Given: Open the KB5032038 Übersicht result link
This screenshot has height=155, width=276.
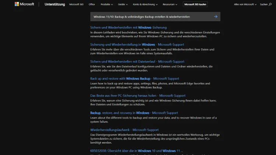Looking at the screenshot, I should tap(137, 151).
